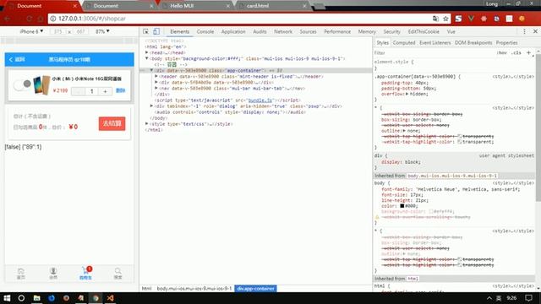Open the Vue tab in DevTools
The height and width of the screenshot is (304, 541).
point(451,31)
